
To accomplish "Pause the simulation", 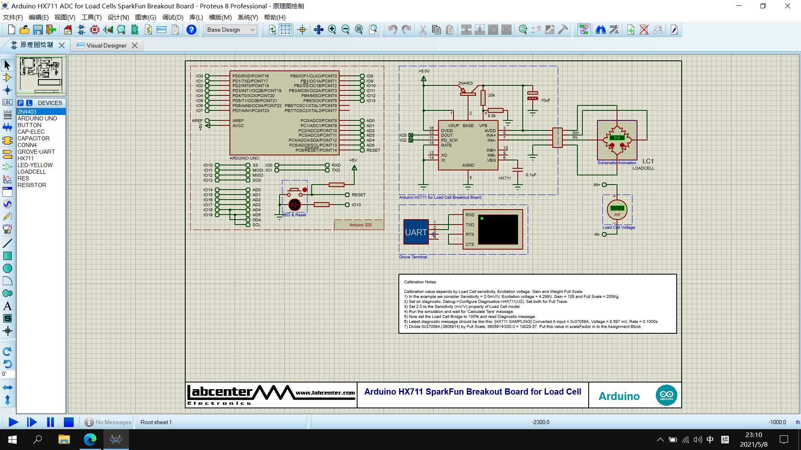I will pyautogui.click(x=50, y=422).
